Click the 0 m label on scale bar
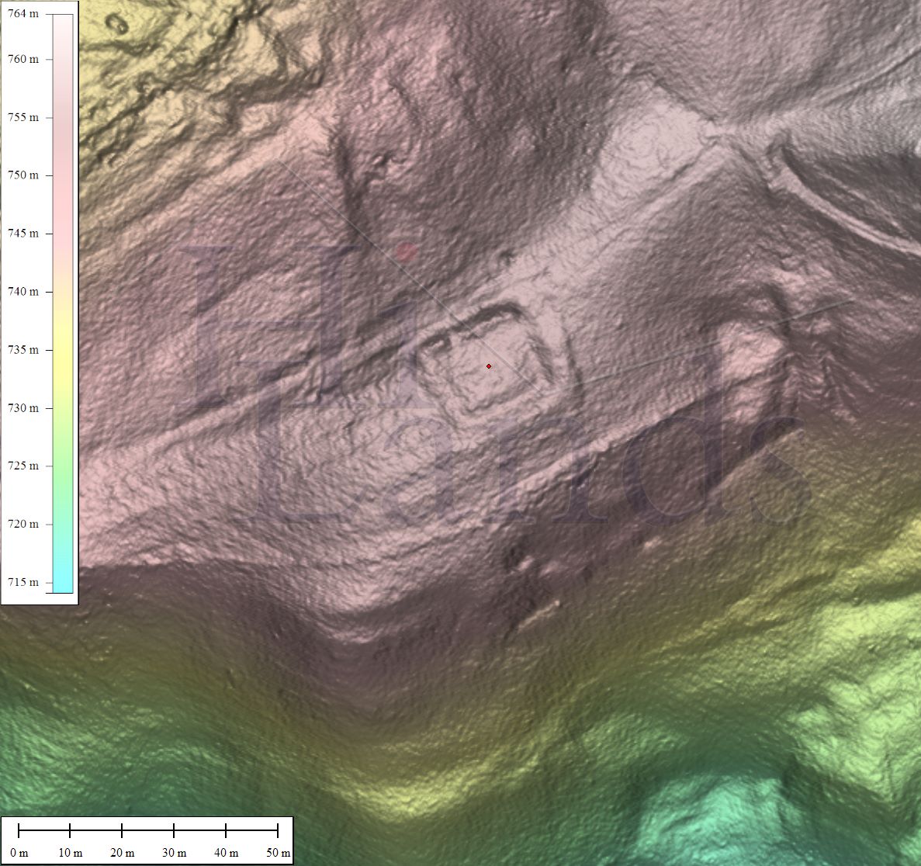The height and width of the screenshot is (866, 921). (19, 853)
